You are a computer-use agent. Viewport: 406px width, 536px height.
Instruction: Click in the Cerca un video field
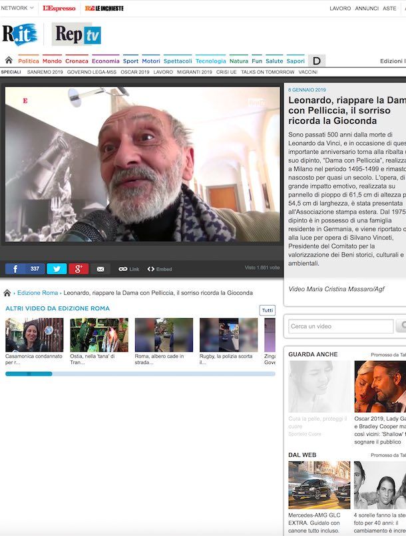[341, 326]
